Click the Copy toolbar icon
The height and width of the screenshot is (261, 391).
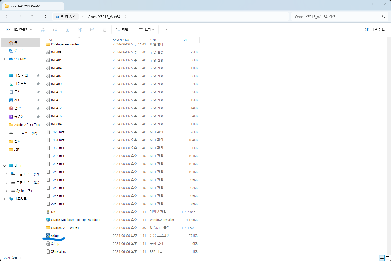(55, 30)
